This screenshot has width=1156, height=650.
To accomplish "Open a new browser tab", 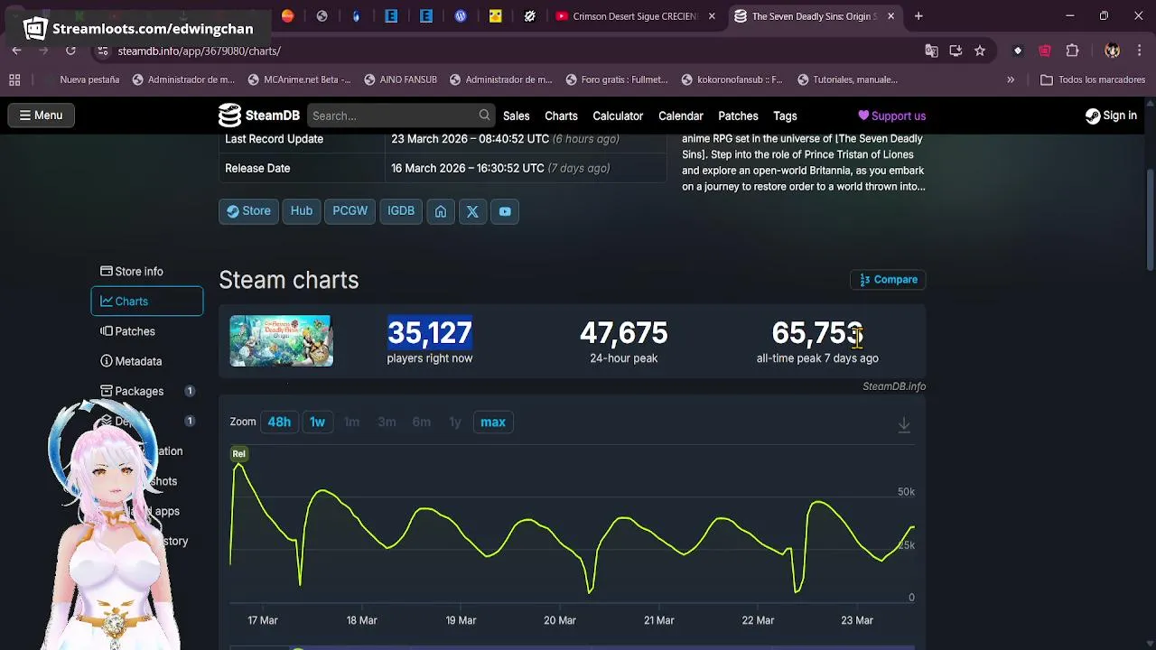I will pyautogui.click(x=918, y=16).
